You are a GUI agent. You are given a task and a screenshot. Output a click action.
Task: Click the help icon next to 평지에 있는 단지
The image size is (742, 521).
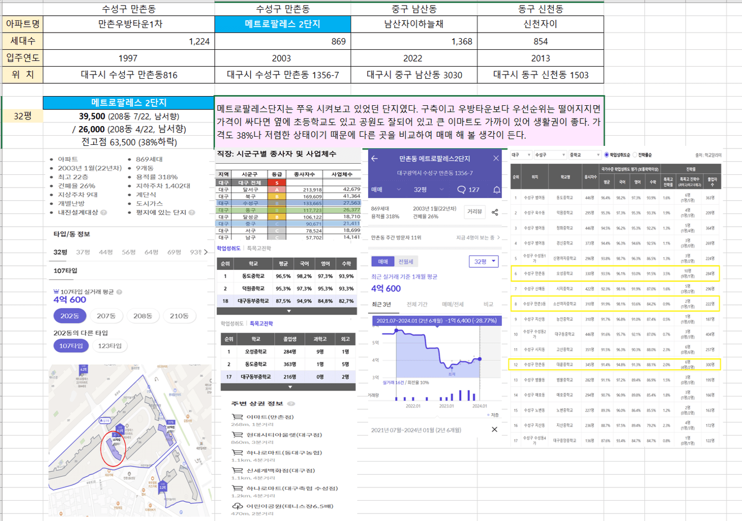(192, 212)
